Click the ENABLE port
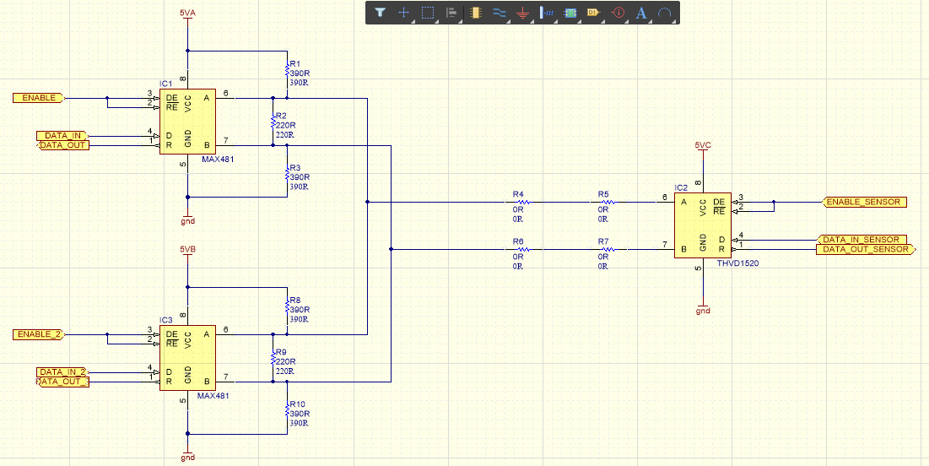 coord(39,98)
